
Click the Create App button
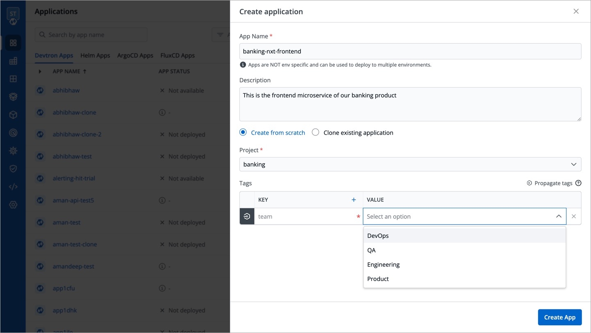559,317
